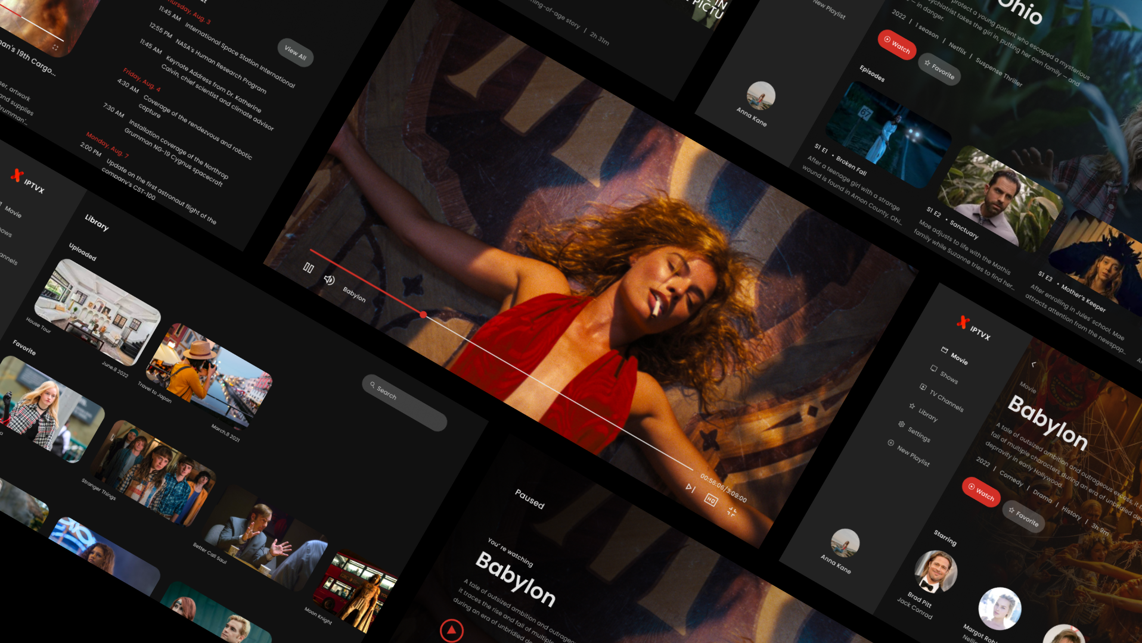Click the Favorite button in the Ohio panel
Viewport: 1142px width, 643px height.
tap(939, 69)
